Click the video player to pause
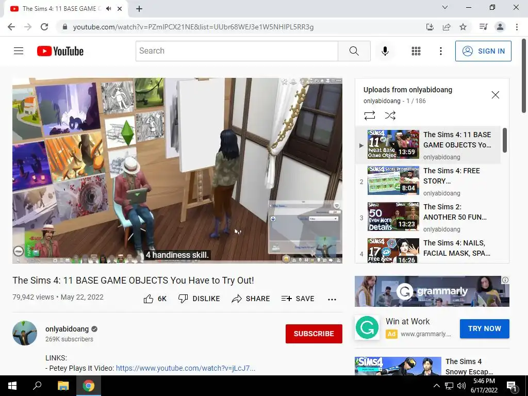528x396 pixels. pos(177,170)
